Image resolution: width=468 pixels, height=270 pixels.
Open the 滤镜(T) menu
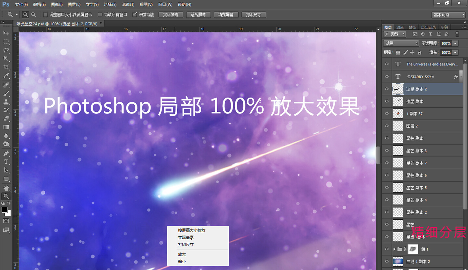[128, 4]
